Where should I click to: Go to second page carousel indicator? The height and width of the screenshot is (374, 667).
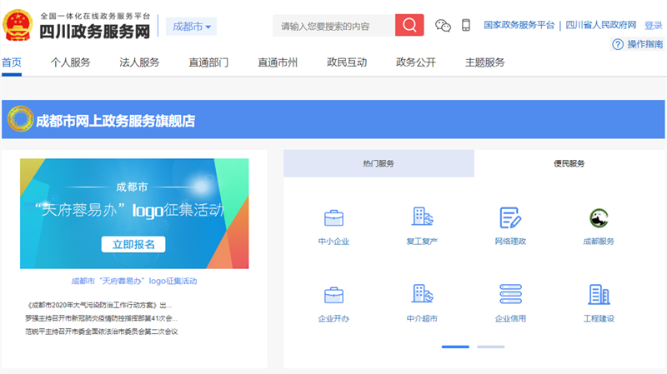490,347
